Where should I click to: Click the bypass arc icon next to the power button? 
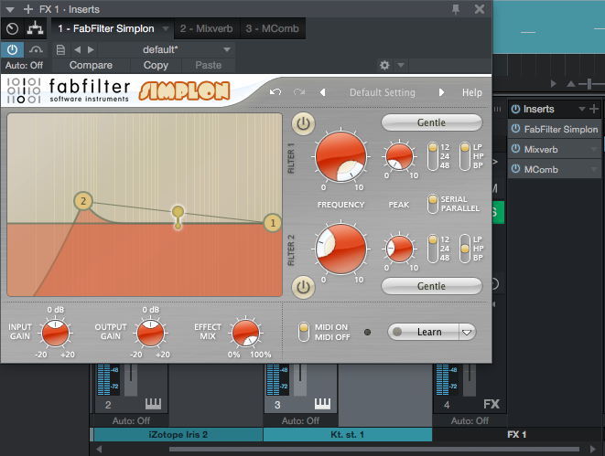36,49
